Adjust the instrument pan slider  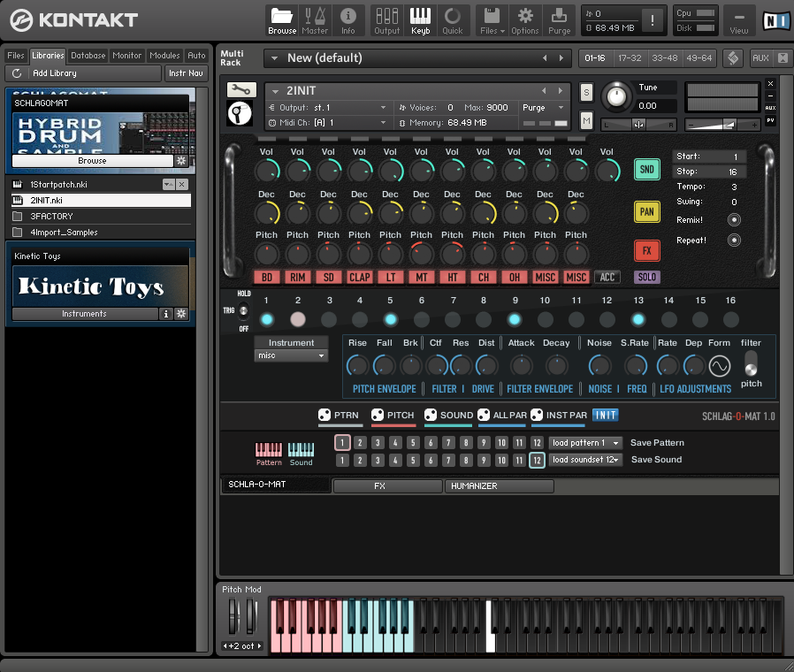coord(638,125)
